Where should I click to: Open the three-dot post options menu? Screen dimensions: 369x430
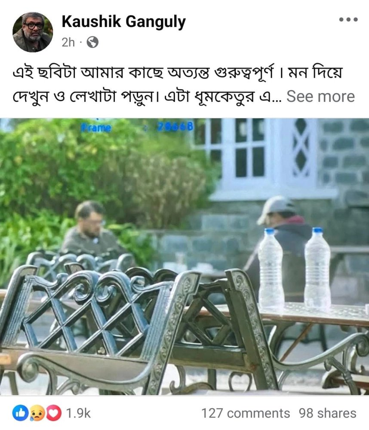click(x=348, y=19)
